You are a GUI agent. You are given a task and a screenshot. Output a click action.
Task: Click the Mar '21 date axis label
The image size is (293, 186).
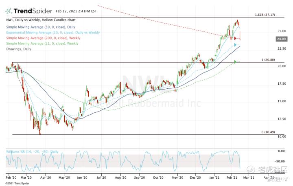click(x=249, y=177)
